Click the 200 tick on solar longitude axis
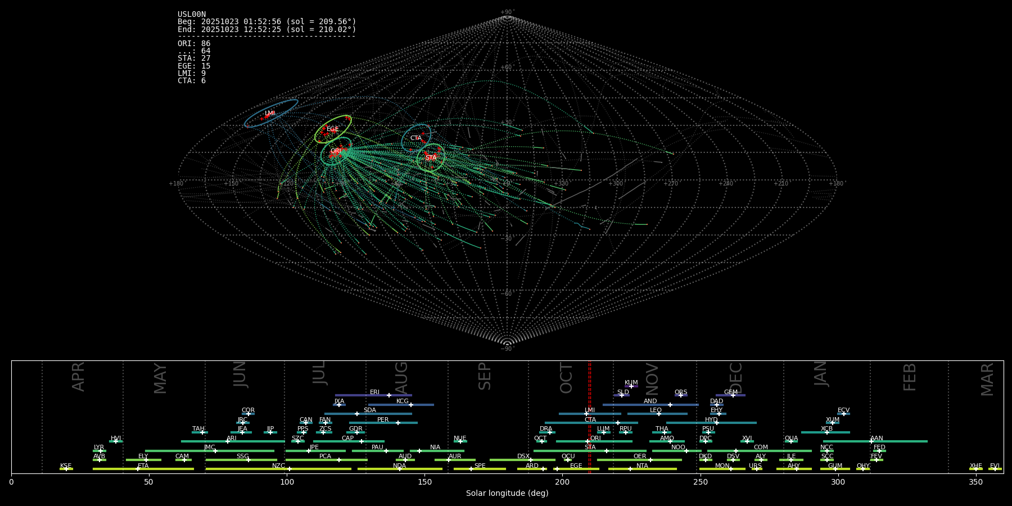This screenshot has height=506, width=1012. point(562,482)
